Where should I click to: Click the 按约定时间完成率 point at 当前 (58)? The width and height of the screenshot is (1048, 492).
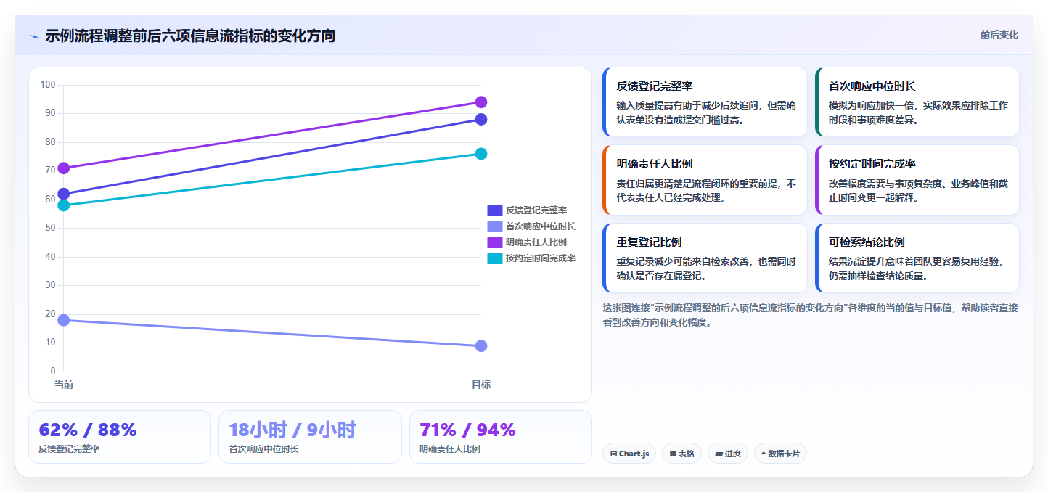pyautogui.click(x=64, y=205)
